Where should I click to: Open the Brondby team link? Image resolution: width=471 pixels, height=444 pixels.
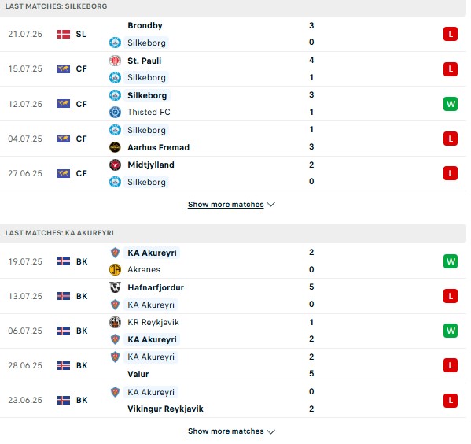click(145, 25)
